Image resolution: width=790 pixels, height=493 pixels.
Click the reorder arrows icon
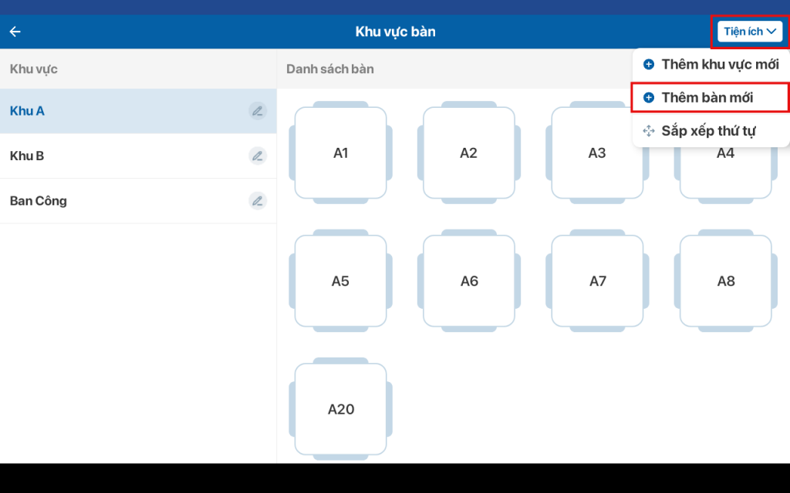pos(649,131)
